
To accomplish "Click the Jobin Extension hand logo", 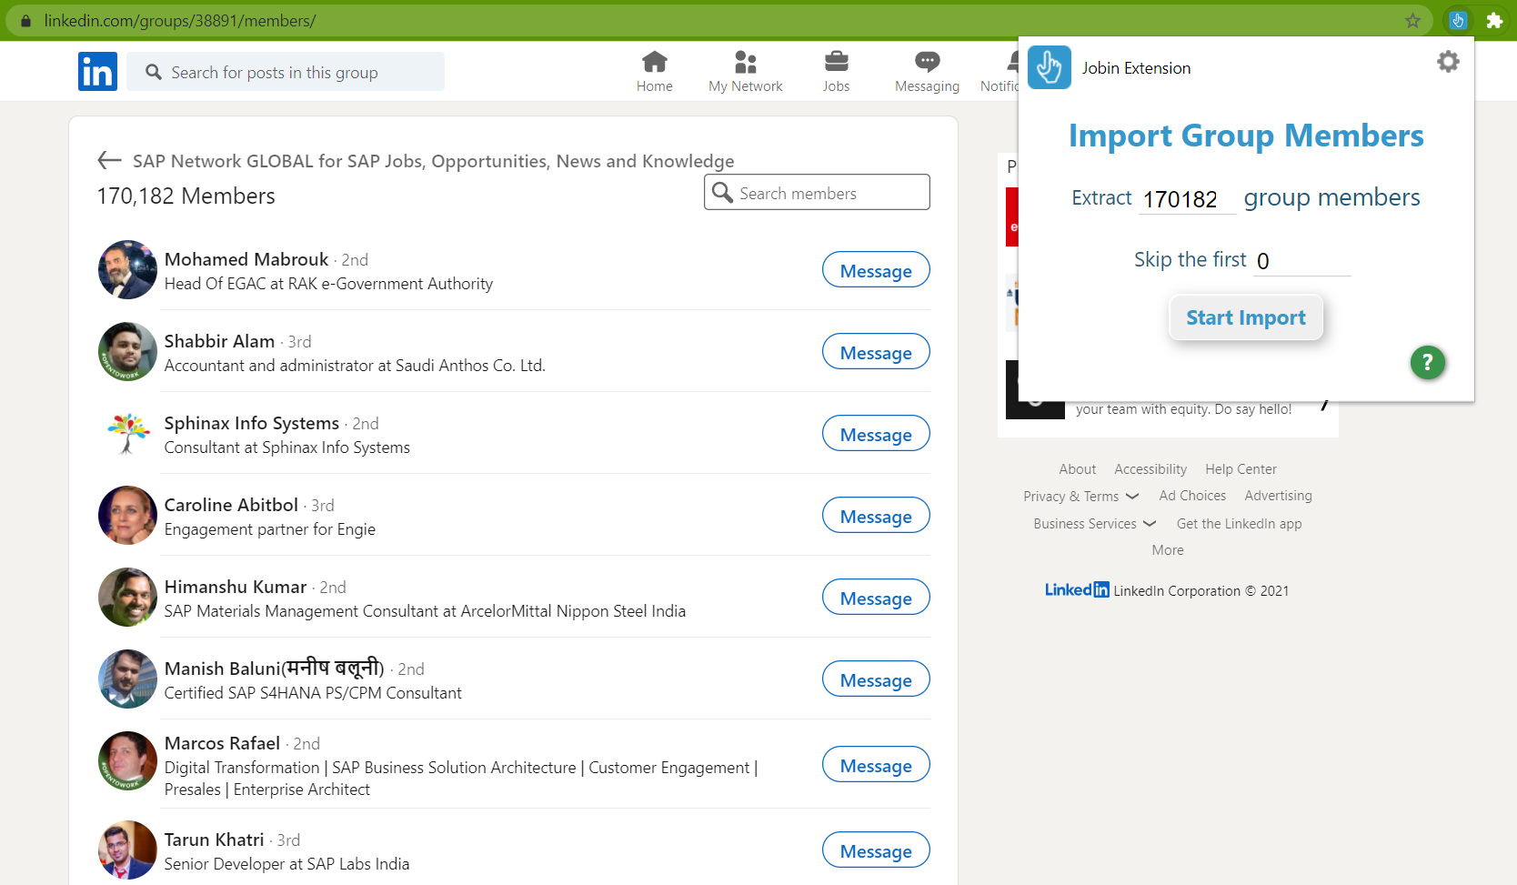I will 1050,67.
